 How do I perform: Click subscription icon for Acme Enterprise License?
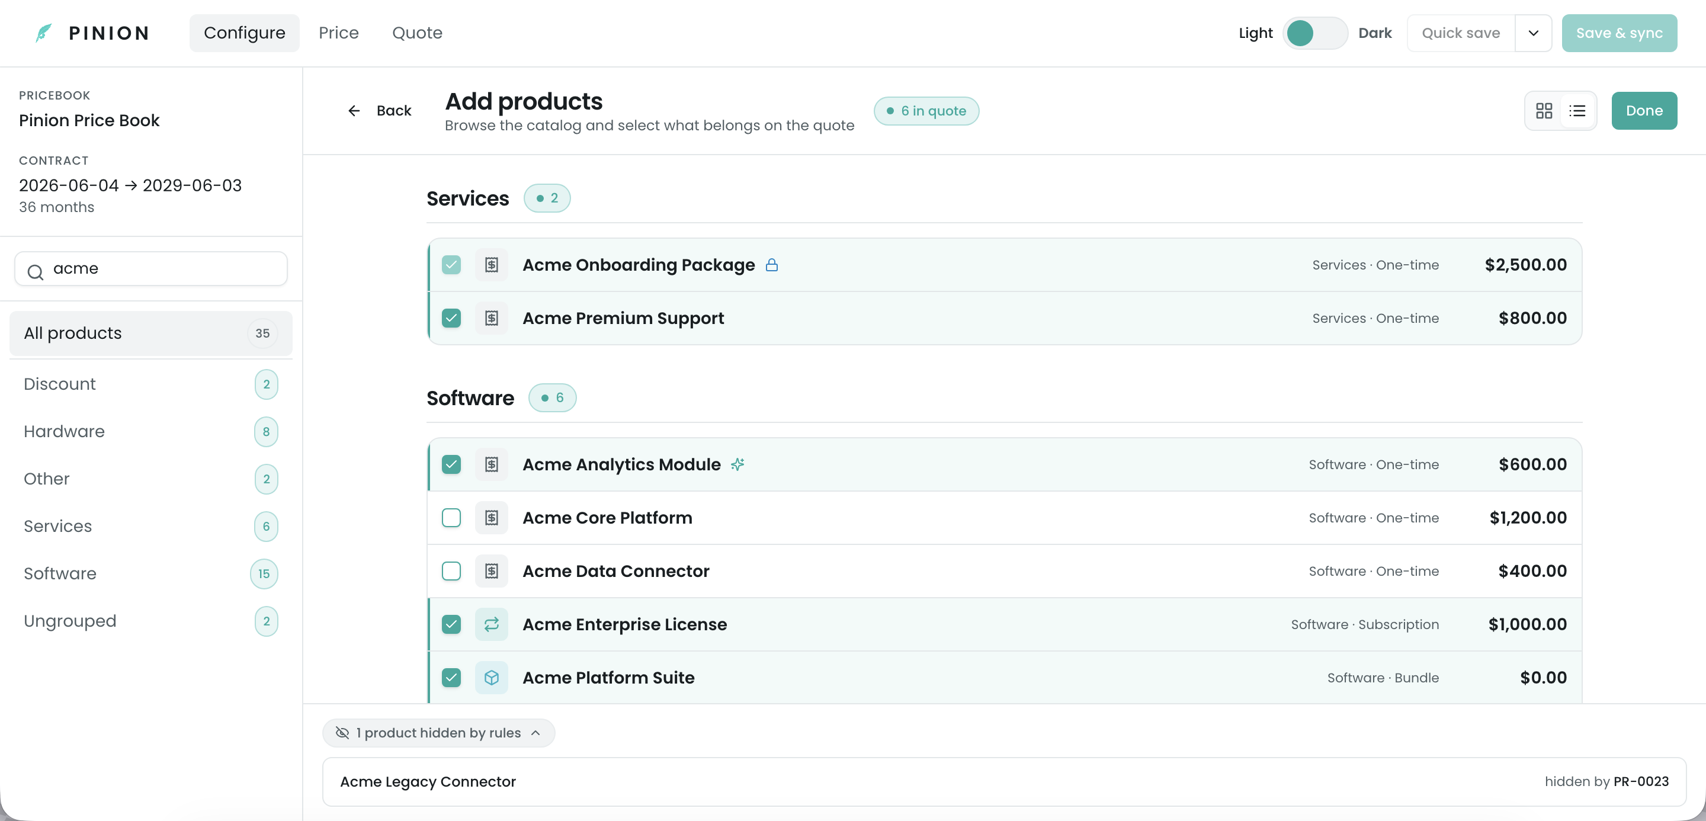[492, 624]
